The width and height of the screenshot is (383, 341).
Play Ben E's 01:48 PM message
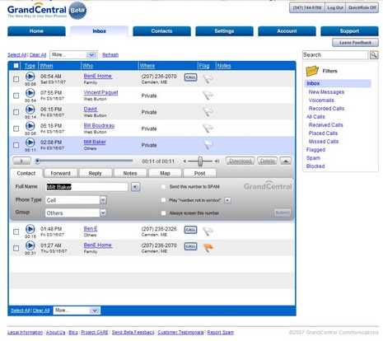(x=30, y=229)
